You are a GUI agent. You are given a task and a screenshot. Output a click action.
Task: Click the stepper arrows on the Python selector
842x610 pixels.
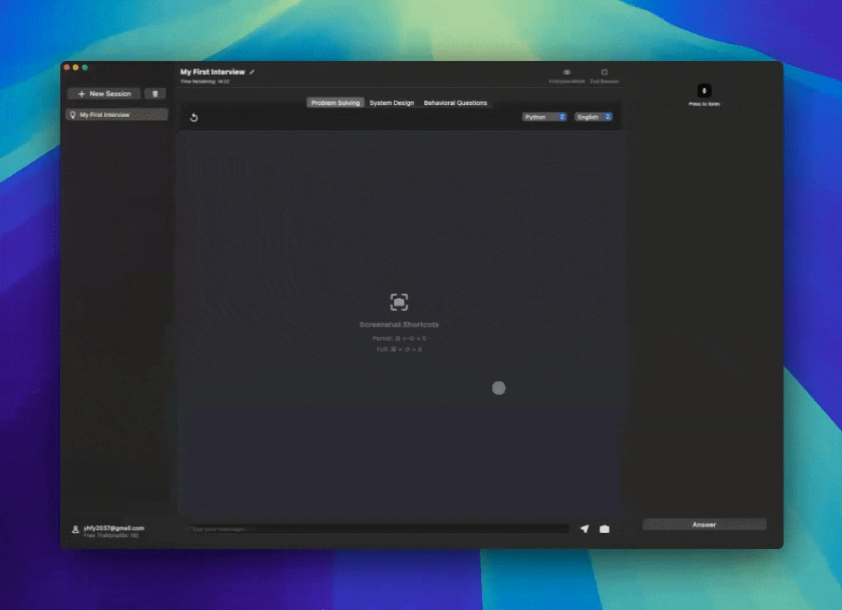562,117
